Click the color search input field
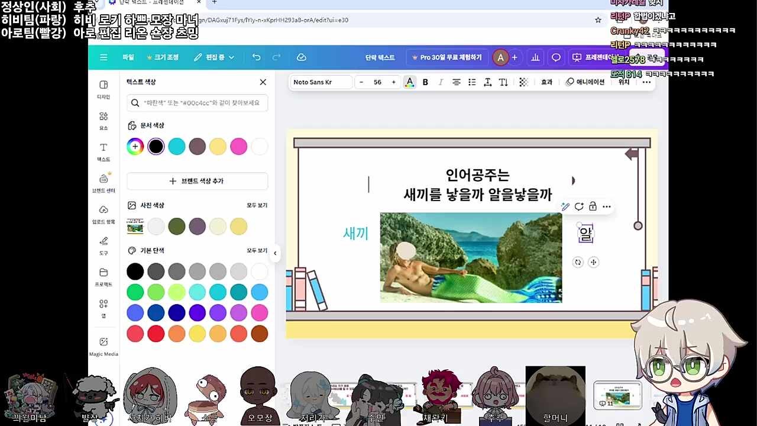 [x=198, y=103]
